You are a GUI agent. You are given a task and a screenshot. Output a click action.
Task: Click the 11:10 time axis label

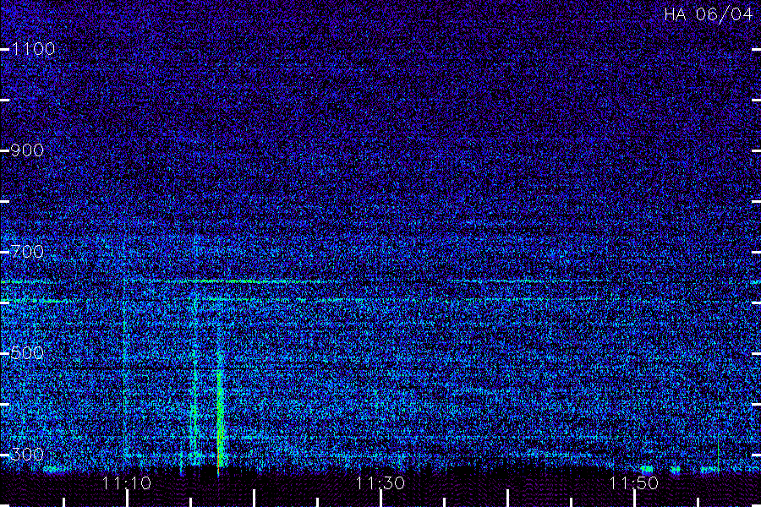click(127, 483)
